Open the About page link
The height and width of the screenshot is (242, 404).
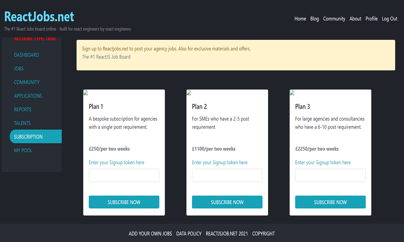click(355, 19)
